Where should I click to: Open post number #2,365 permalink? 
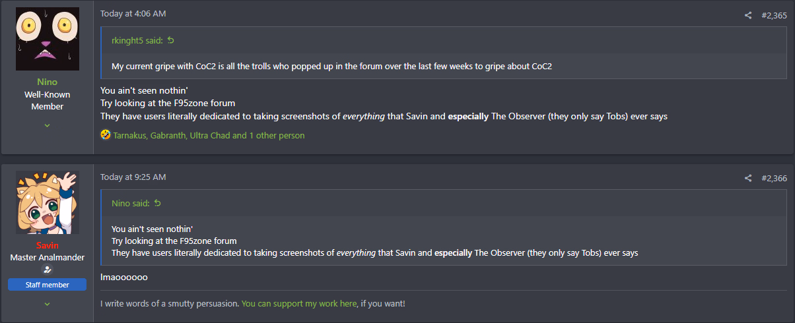point(774,16)
